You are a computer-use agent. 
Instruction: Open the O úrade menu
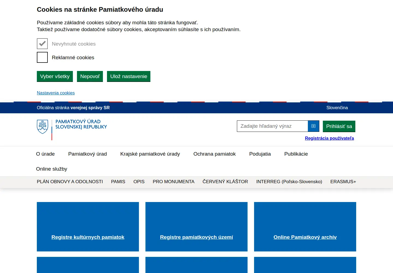[x=45, y=154]
